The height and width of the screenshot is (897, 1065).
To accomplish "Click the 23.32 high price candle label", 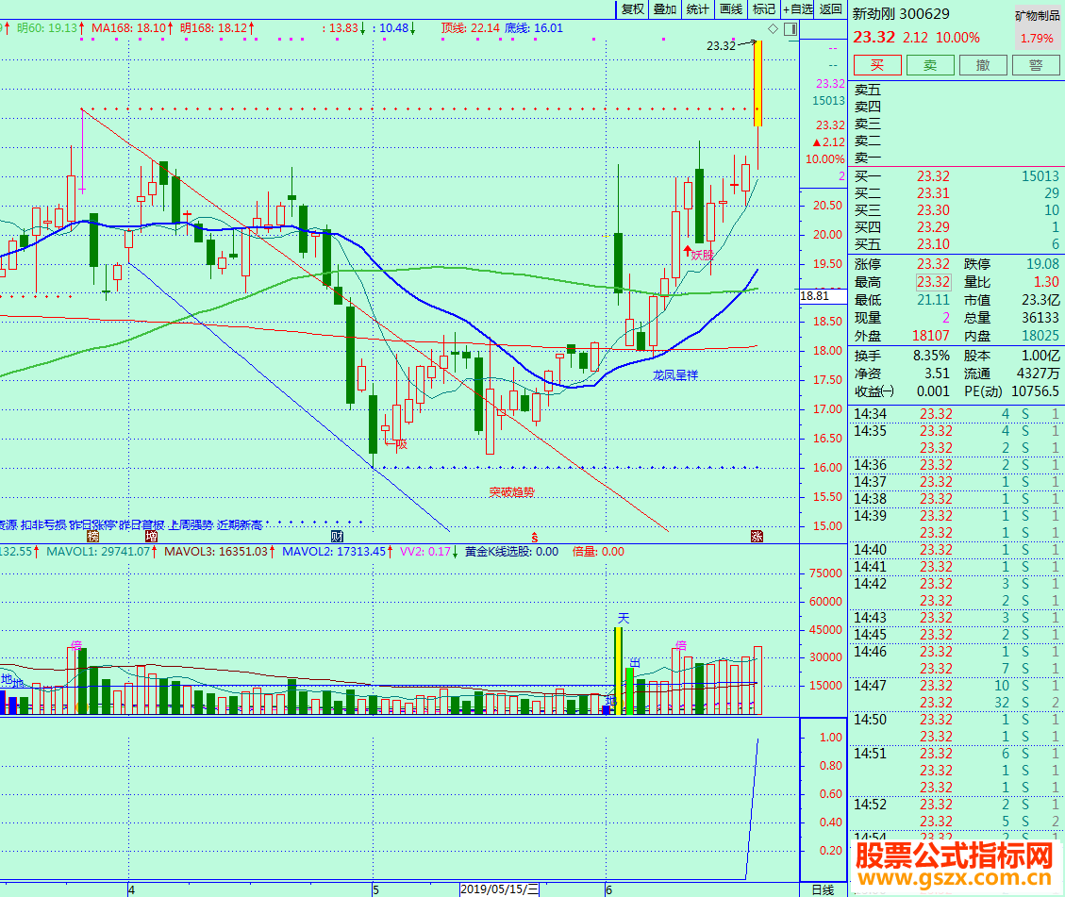I will coord(721,46).
